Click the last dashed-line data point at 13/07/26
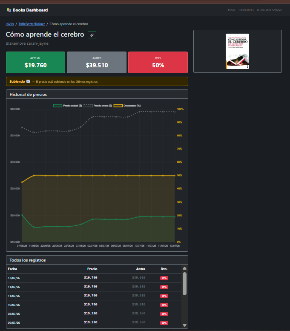Viewport: 290px width, 331px height. [175, 112]
